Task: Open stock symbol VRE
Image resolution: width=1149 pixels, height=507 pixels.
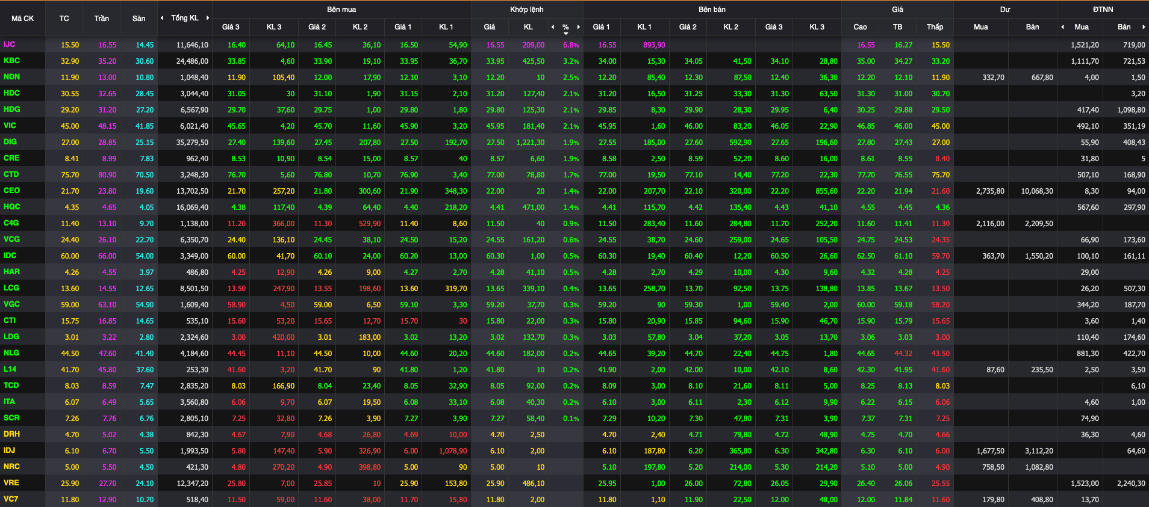Action: click(x=11, y=483)
